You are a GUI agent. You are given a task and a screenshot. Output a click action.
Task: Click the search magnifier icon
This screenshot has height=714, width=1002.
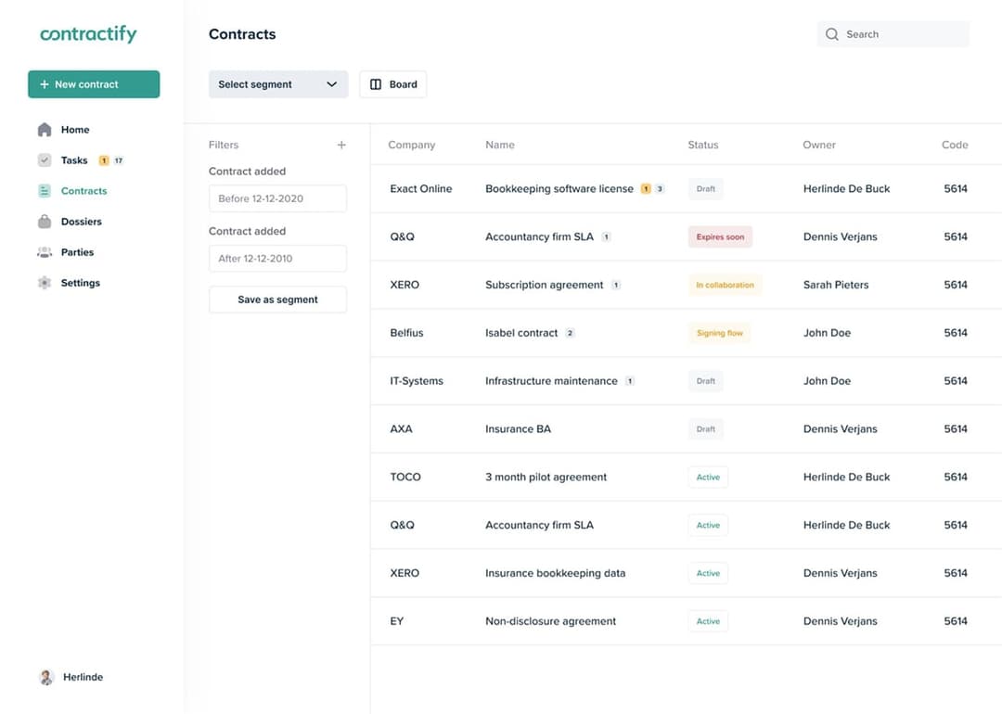tap(832, 33)
